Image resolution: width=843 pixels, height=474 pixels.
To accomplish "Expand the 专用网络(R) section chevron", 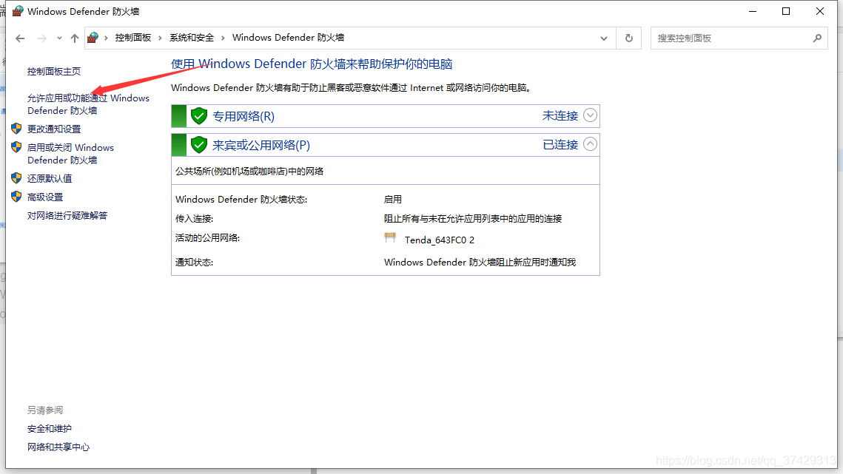I will (590, 115).
